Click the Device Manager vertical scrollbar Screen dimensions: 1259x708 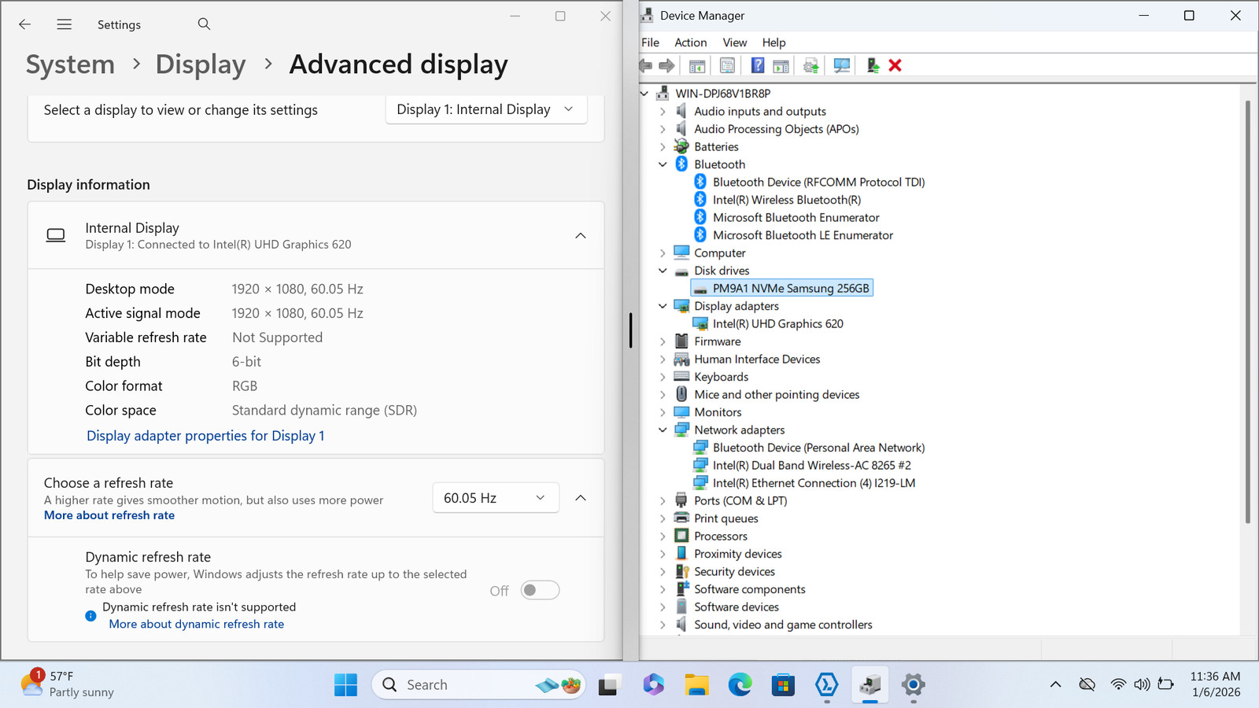(1248, 312)
